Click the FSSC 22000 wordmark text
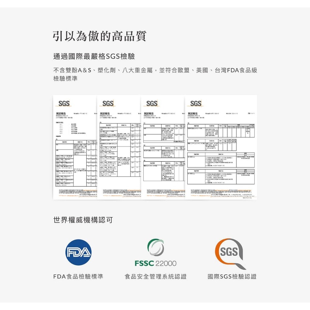The width and height of the screenshot is (310, 310). [x=155, y=263]
